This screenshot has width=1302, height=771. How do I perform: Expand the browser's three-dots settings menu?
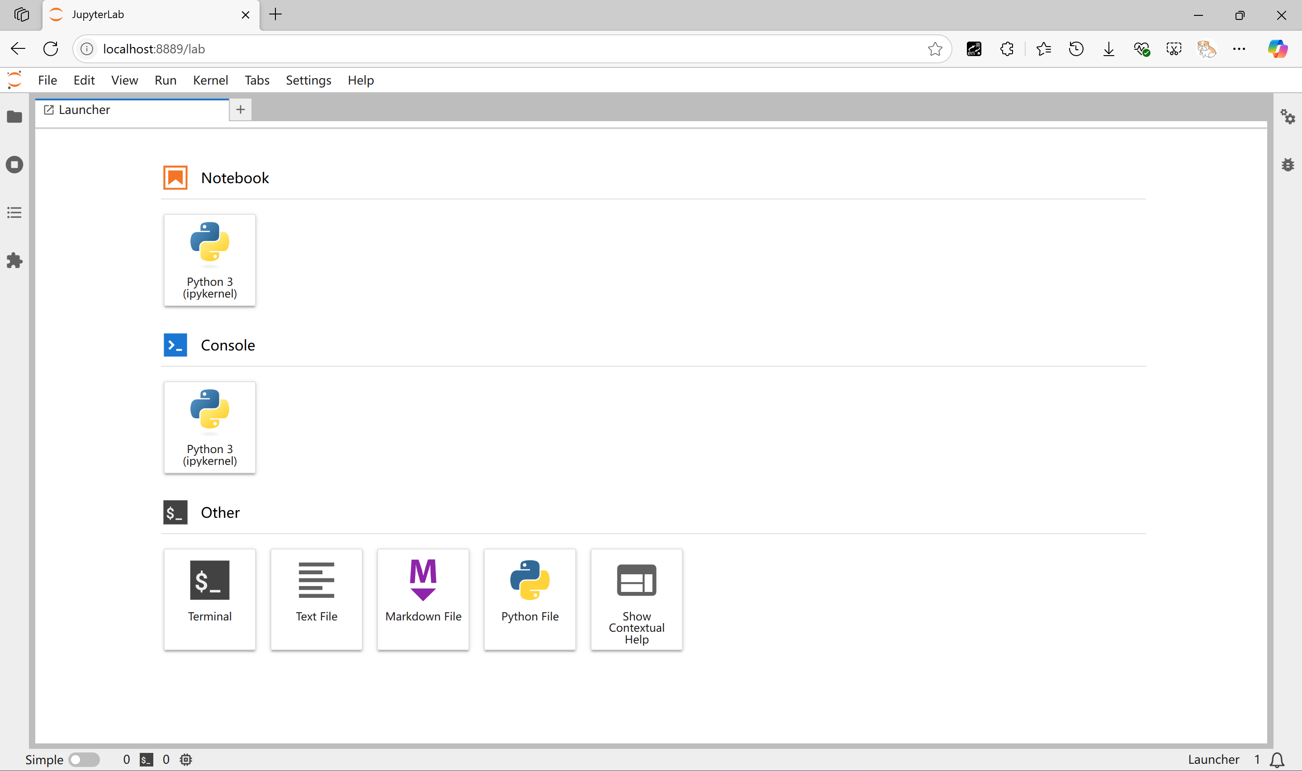(x=1239, y=49)
